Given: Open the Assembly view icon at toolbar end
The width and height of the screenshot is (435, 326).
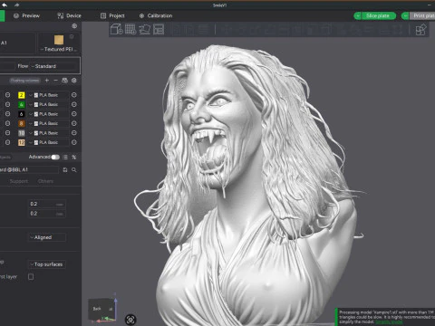Looking at the screenshot, I should point(420,30).
